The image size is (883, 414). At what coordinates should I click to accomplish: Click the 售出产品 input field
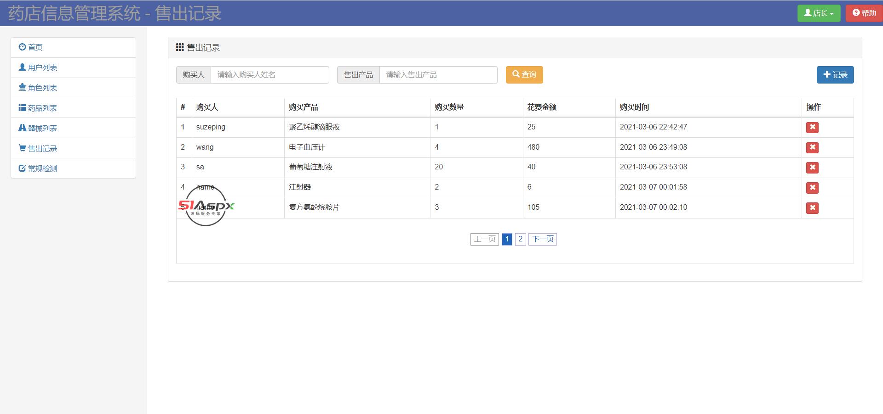(x=438, y=75)
